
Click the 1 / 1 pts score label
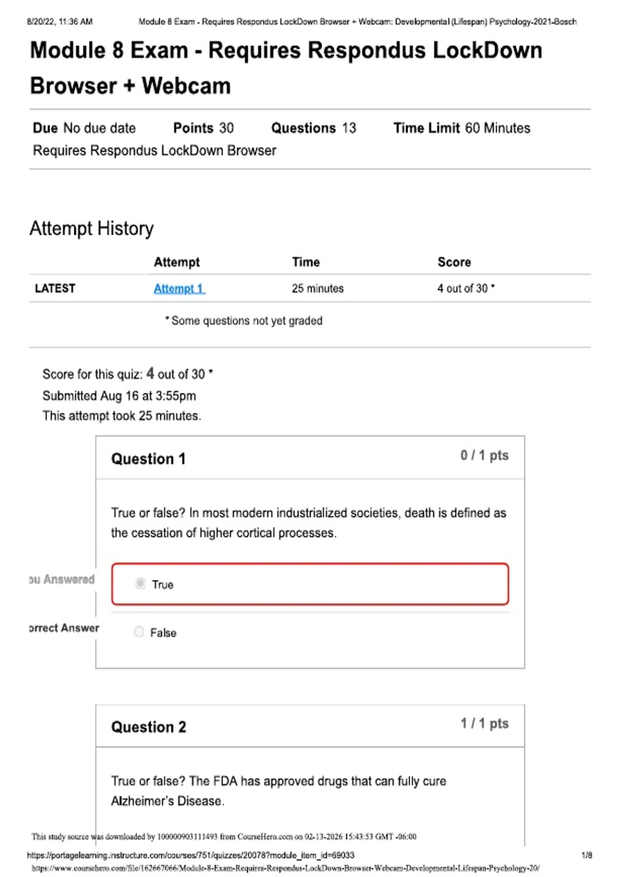tap(484, 723)
